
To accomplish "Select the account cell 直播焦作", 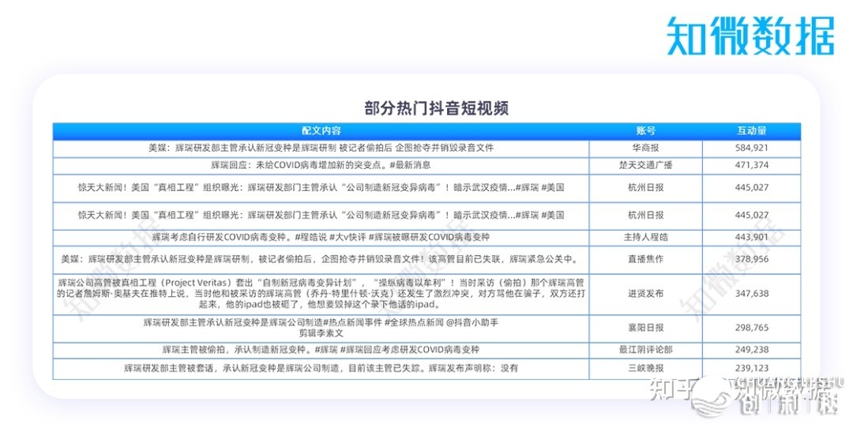I will [646, 259].
